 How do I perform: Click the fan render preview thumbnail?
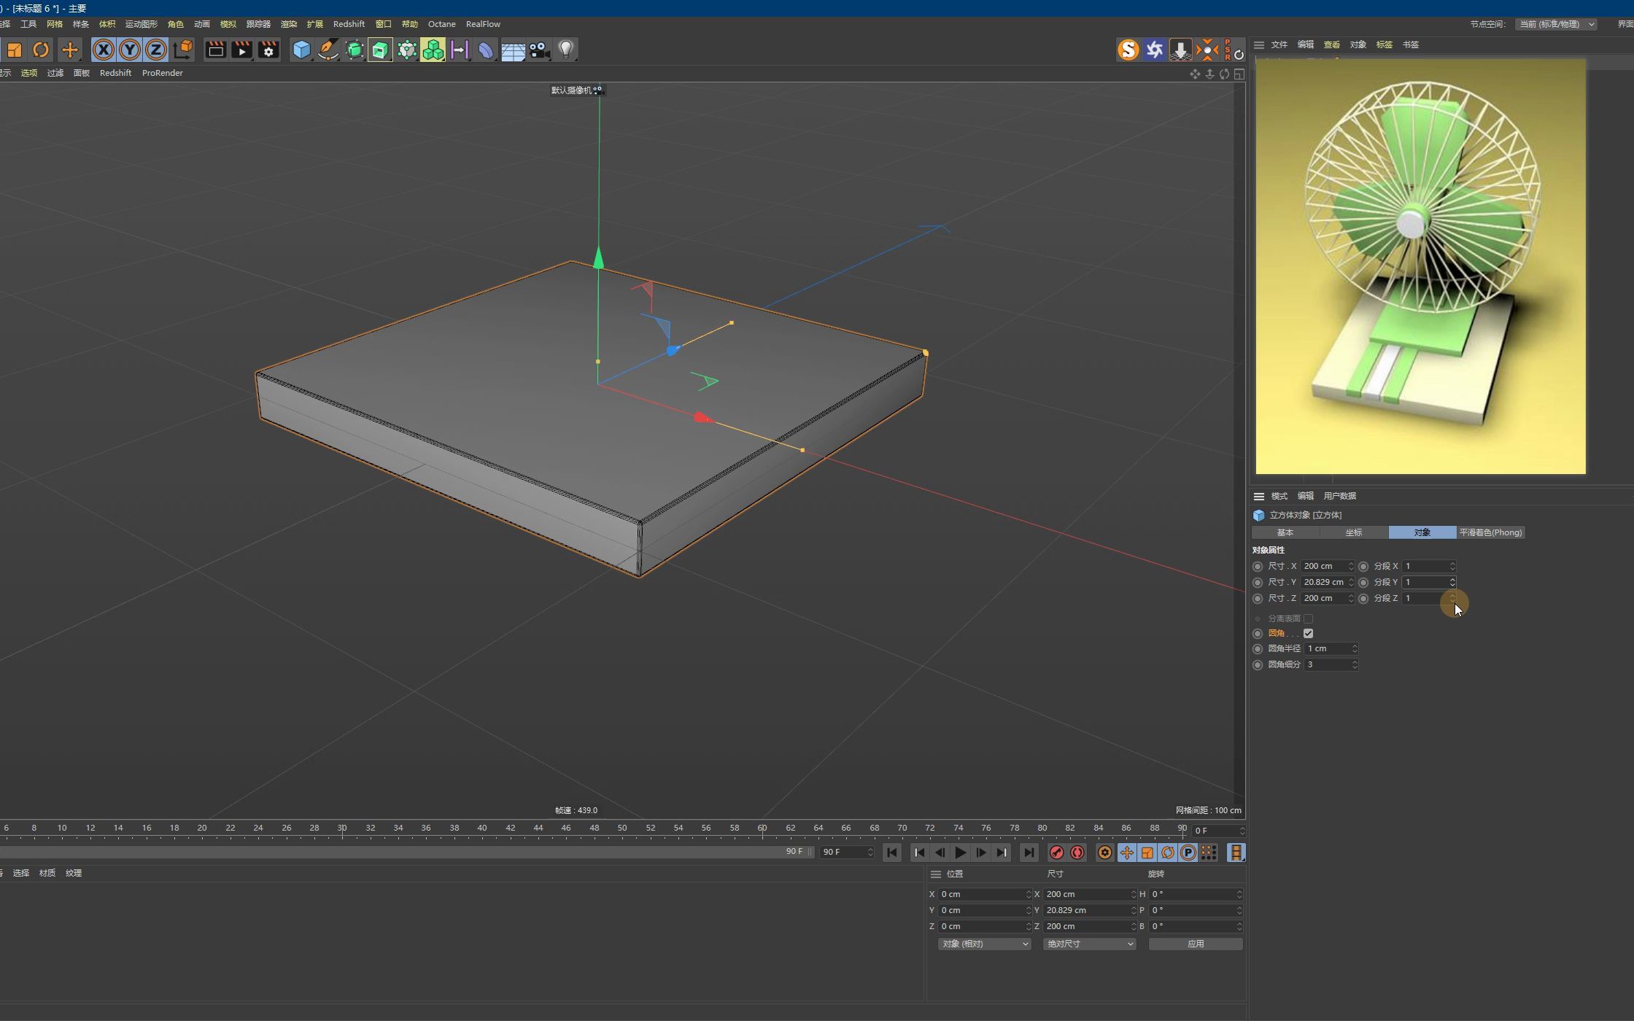click(1420, 267)
